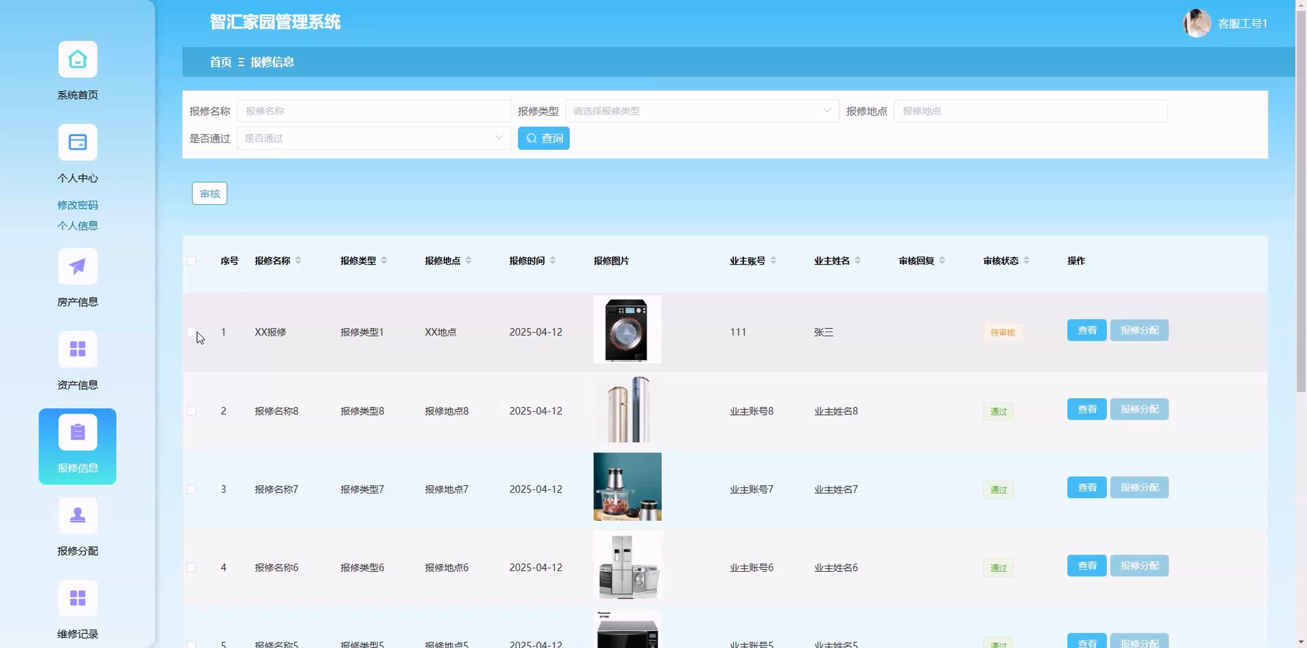
Task: Open 个人信息 submenu item
Action: [x=77, y=226]
